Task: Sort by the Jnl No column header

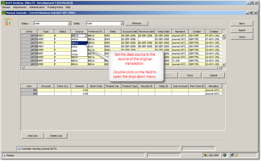Action: [x=29, y=32]
